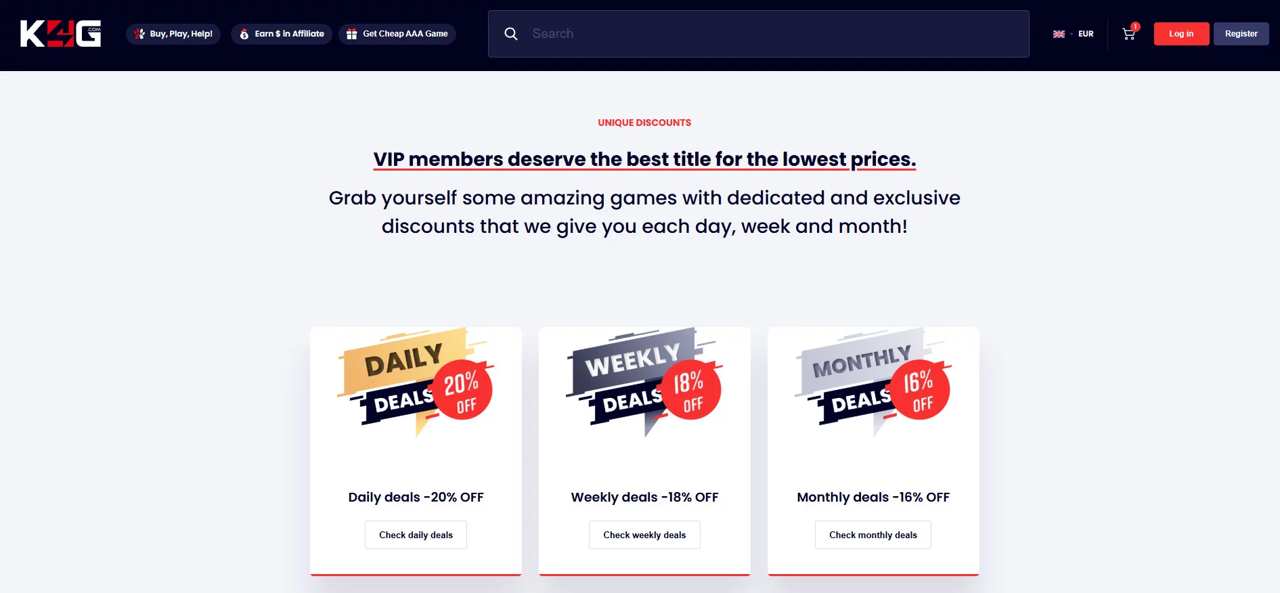Click Check weekly deals button
Image resolution: width=1280 pixels, height=593 pixels.
tap(644, 535)
